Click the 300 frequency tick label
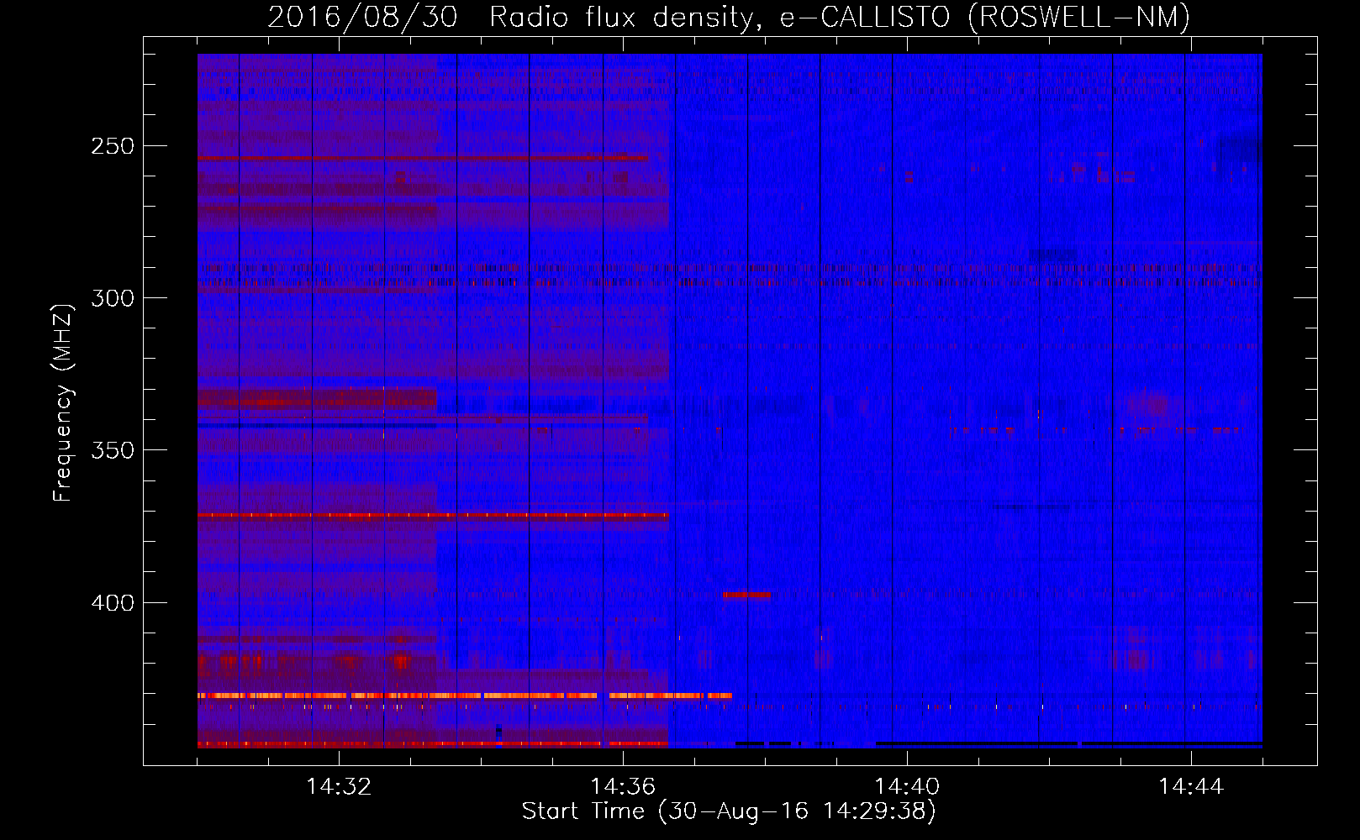 coord(112,298)
